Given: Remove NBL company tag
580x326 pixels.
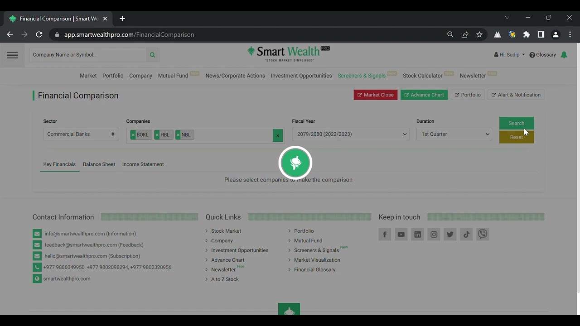Looking at the screenshot, I should [178, 135].
